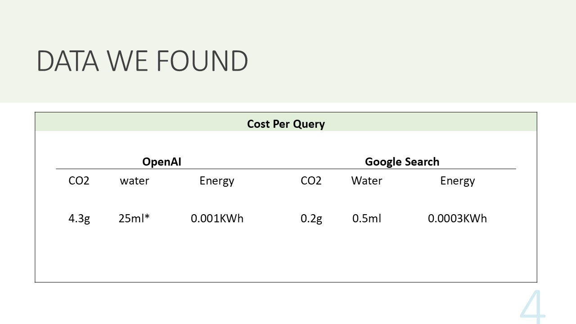
Task: Select the '0.001KWh' energy value
Action: click(217, 219)
